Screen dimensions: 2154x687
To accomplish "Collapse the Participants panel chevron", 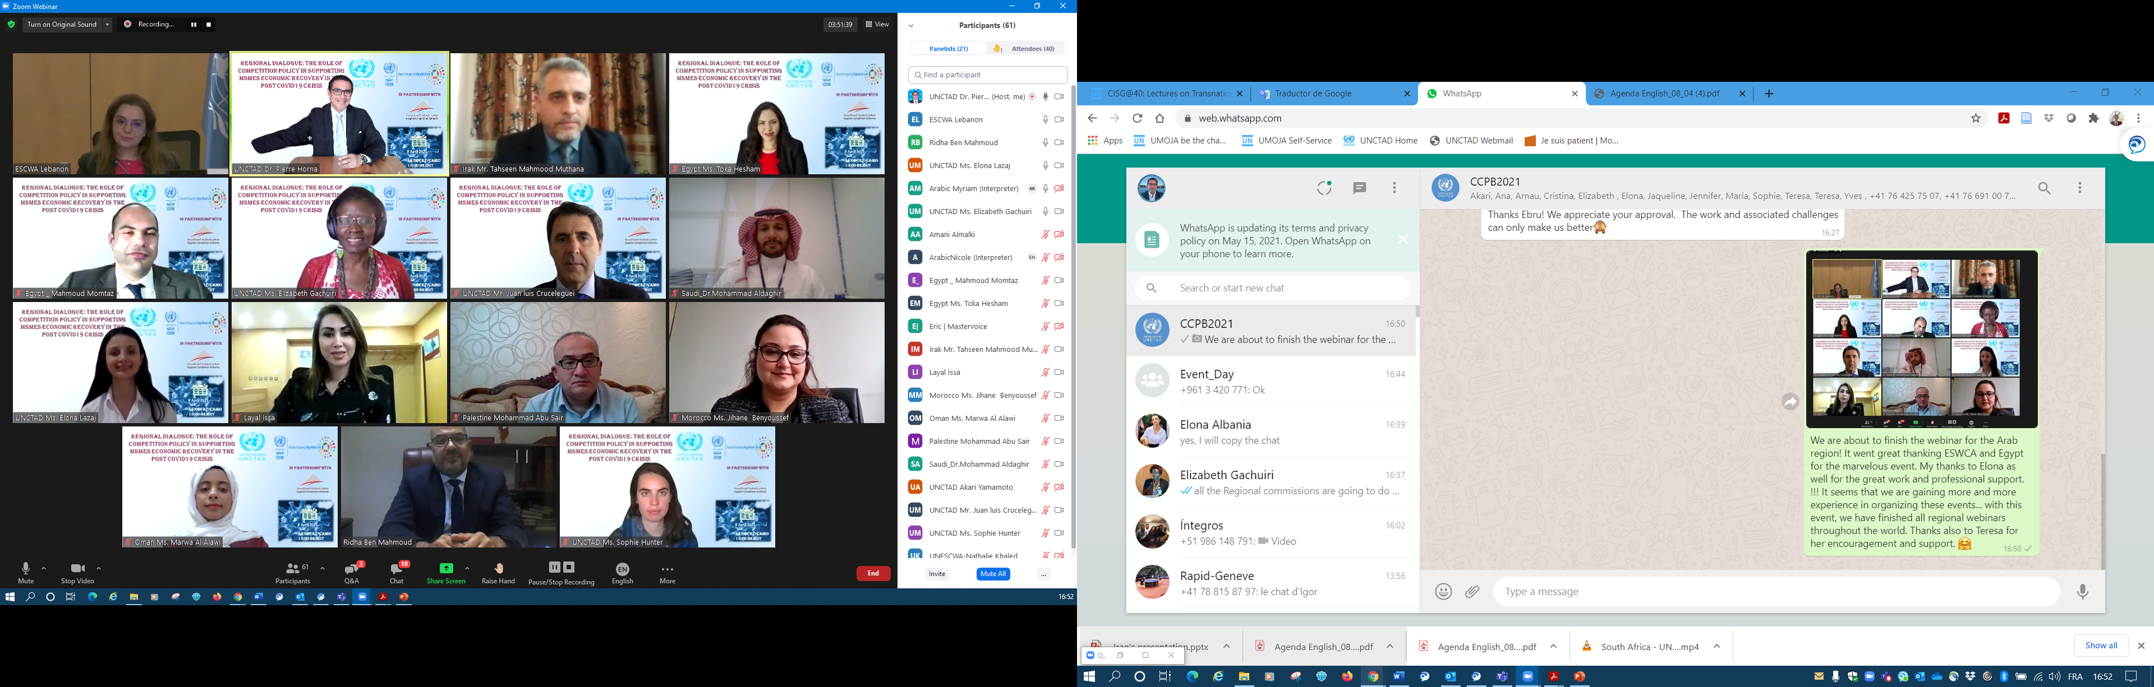I will tap(910, 26).
